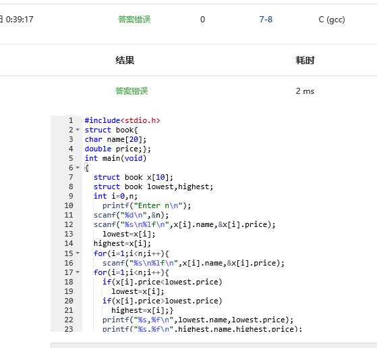377x348 pixels.
Task: Click line number 1 in the gutter
Action: pyautogui.click(x=71, y=120)
